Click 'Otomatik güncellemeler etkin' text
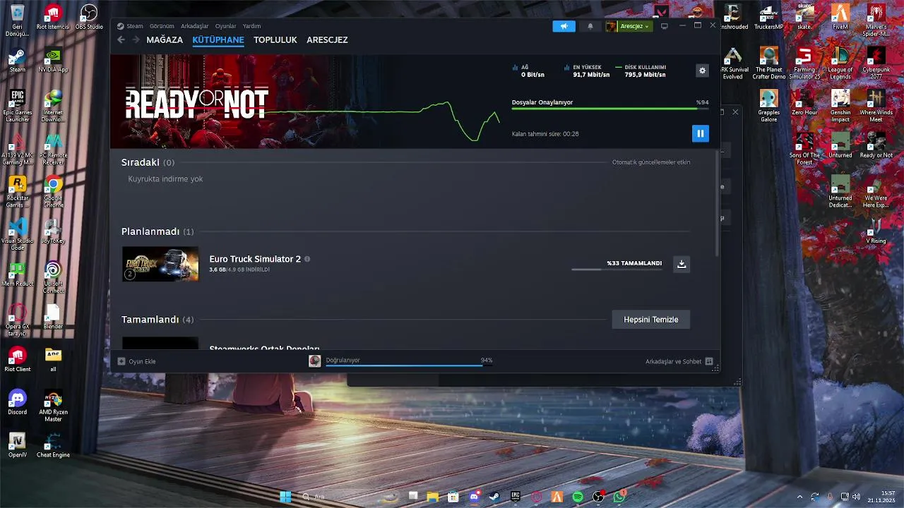 (x=651, y=162)
